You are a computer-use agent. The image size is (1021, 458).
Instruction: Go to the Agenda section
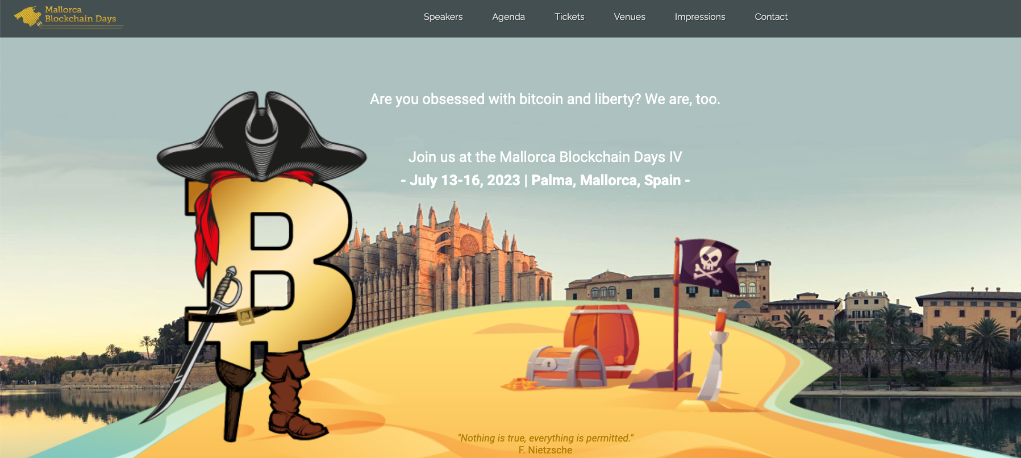click(509, 17)
